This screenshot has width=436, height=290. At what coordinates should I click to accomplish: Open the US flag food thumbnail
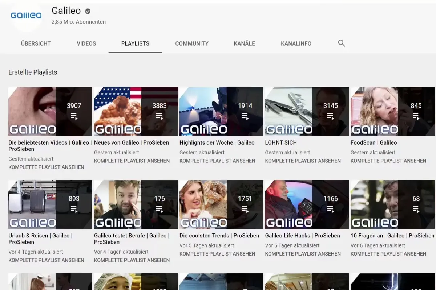pos(136,111)
